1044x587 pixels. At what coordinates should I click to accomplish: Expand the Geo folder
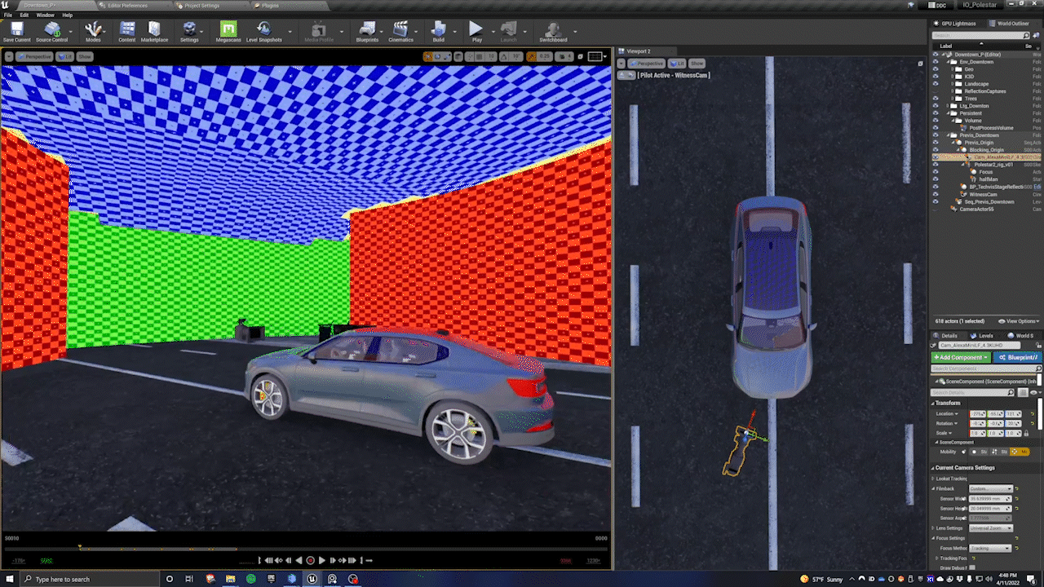coord(953,69)
